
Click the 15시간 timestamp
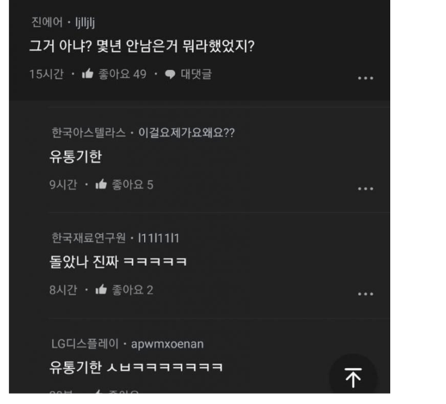46,74
